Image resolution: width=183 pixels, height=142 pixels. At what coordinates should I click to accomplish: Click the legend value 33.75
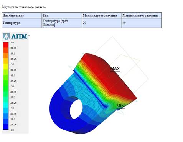pos(13,70)
